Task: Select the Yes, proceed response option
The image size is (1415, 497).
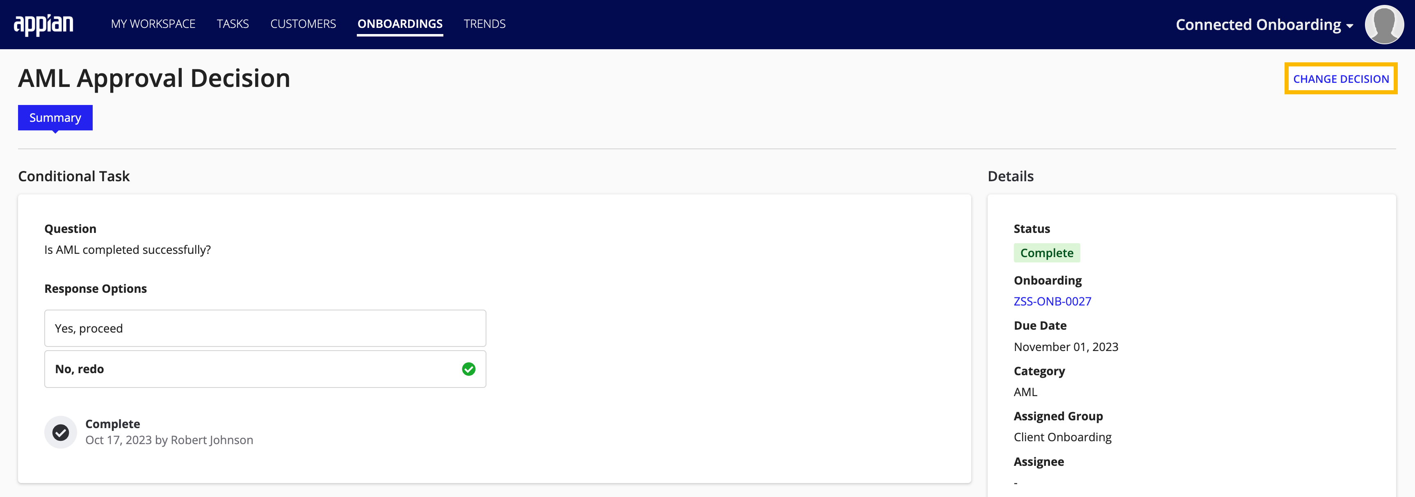Action: [x=265, y=327]
